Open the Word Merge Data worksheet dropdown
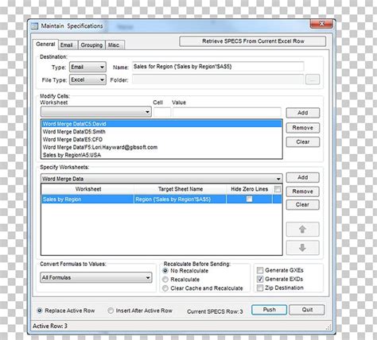Image resolution: width=377 pixels, height=340 pixels. (x=161, y=179)
